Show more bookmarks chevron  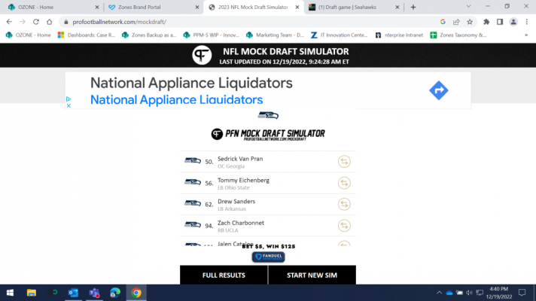coord(526,35)
